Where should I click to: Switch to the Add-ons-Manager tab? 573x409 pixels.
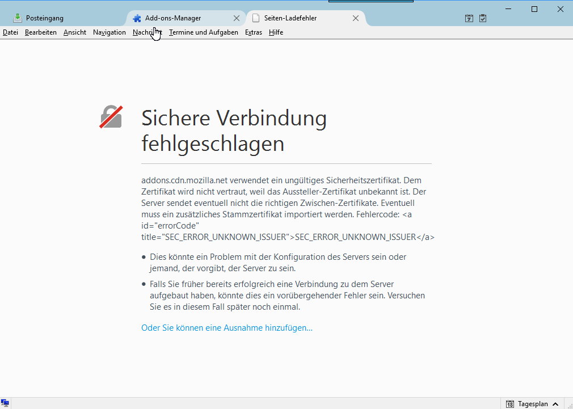pyautogui.click(x=184, y=18)
